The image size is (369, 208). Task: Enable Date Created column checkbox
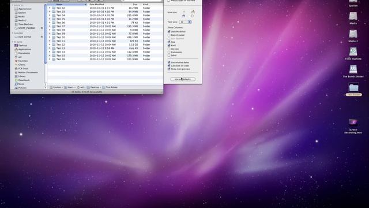click(169, 35)
